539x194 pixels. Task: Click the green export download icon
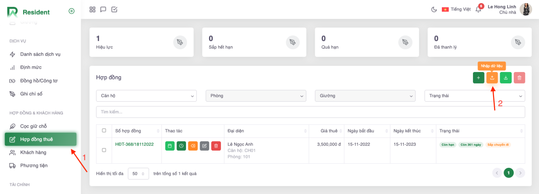point(506,78)
